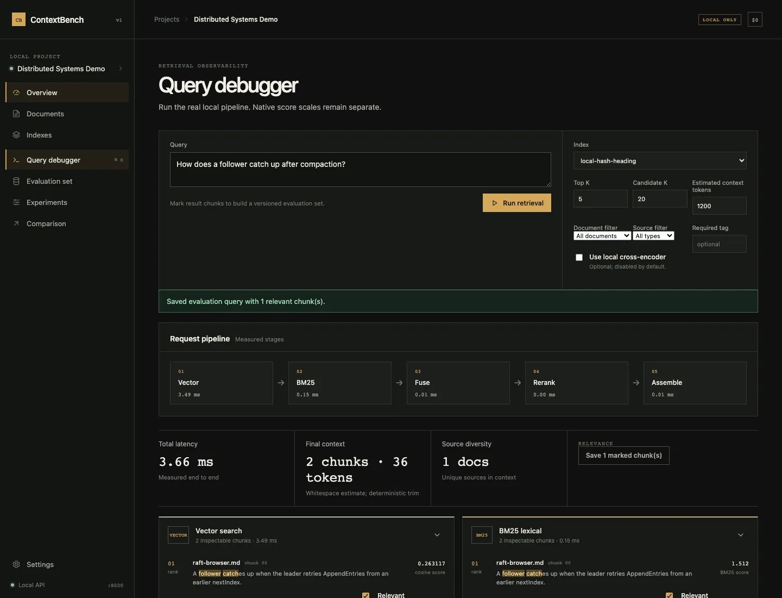
Task: Click the Query text area
Action: (361, 170)
